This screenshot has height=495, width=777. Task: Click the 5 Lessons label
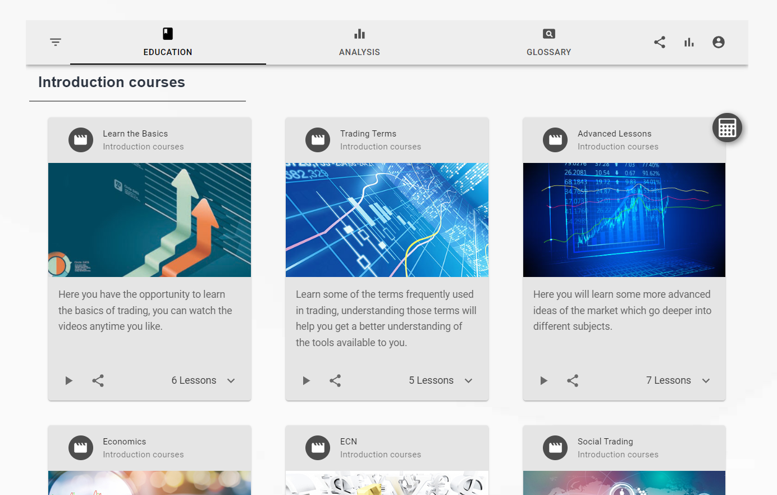click(431, 380)
